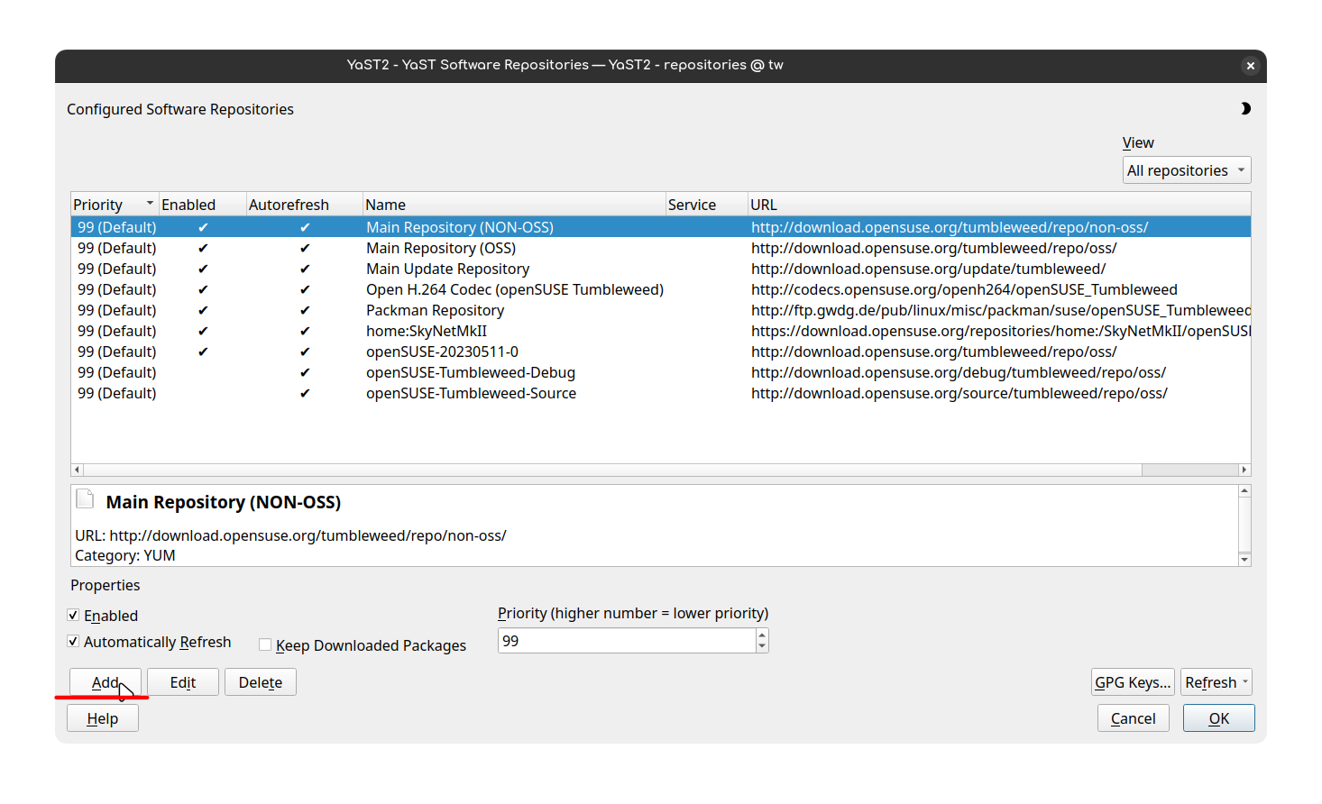The height and width of the screenshot is (804, 1322).
Task: Enable Keep Downloaded Packages option
Action: tap(265, 644)
